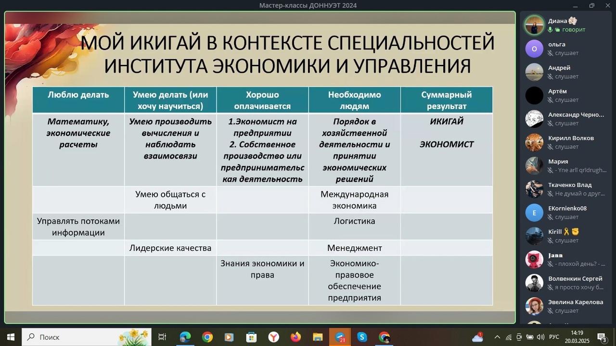
Task: Open clock and date 14:19
Action: tap(577, 337)
